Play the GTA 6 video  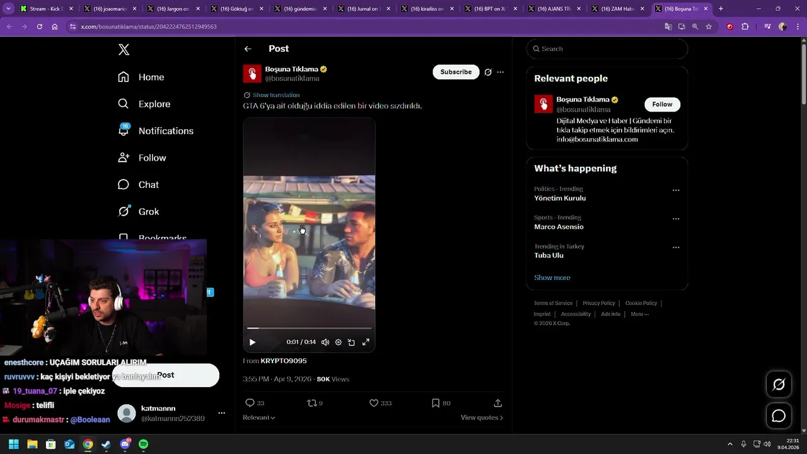pos(252,342)
